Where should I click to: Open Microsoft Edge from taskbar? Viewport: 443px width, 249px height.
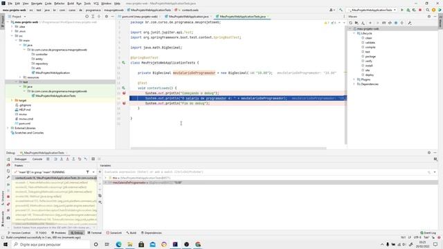coord(118,244)
